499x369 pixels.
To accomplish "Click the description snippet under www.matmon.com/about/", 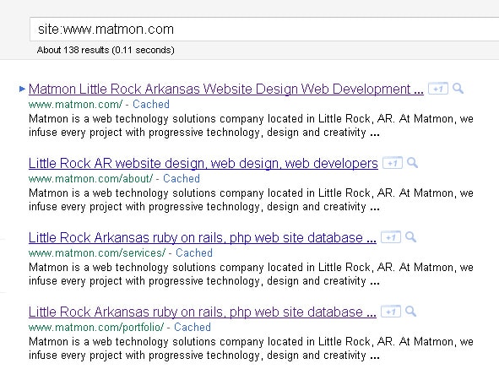I will tap(251, 200).
